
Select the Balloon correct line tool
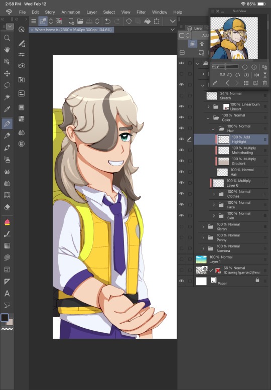[7, 305]
